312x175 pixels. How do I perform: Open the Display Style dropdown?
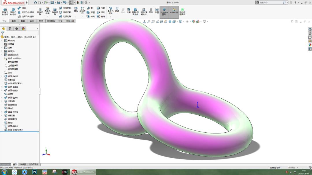174,21
